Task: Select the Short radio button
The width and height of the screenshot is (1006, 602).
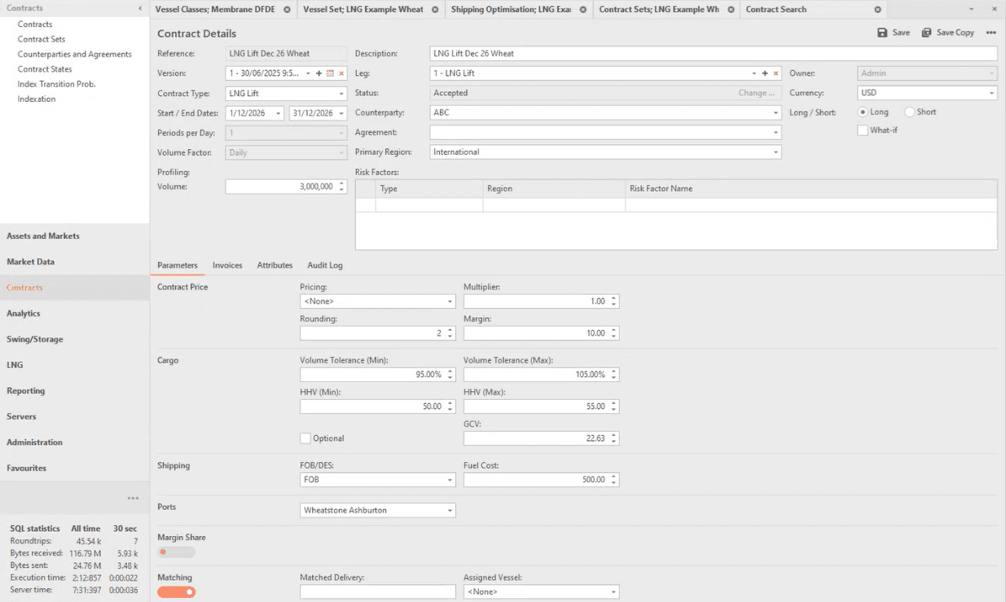Action: (x=910, y=112)
